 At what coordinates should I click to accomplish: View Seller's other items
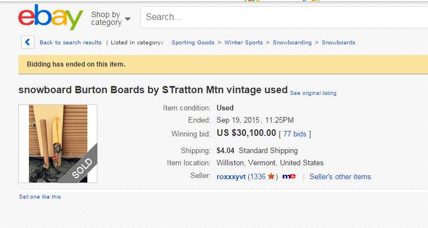340,177
